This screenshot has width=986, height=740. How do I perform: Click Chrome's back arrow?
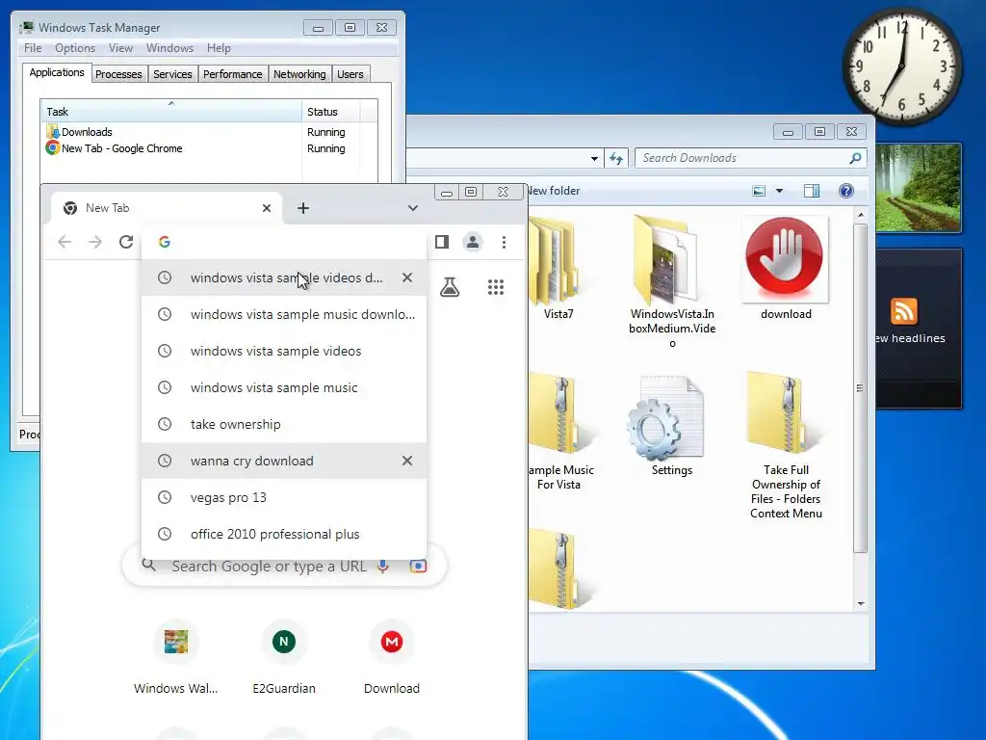point(65,242)
